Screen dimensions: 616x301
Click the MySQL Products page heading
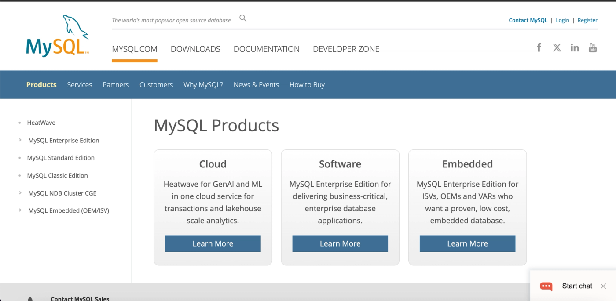216,126
